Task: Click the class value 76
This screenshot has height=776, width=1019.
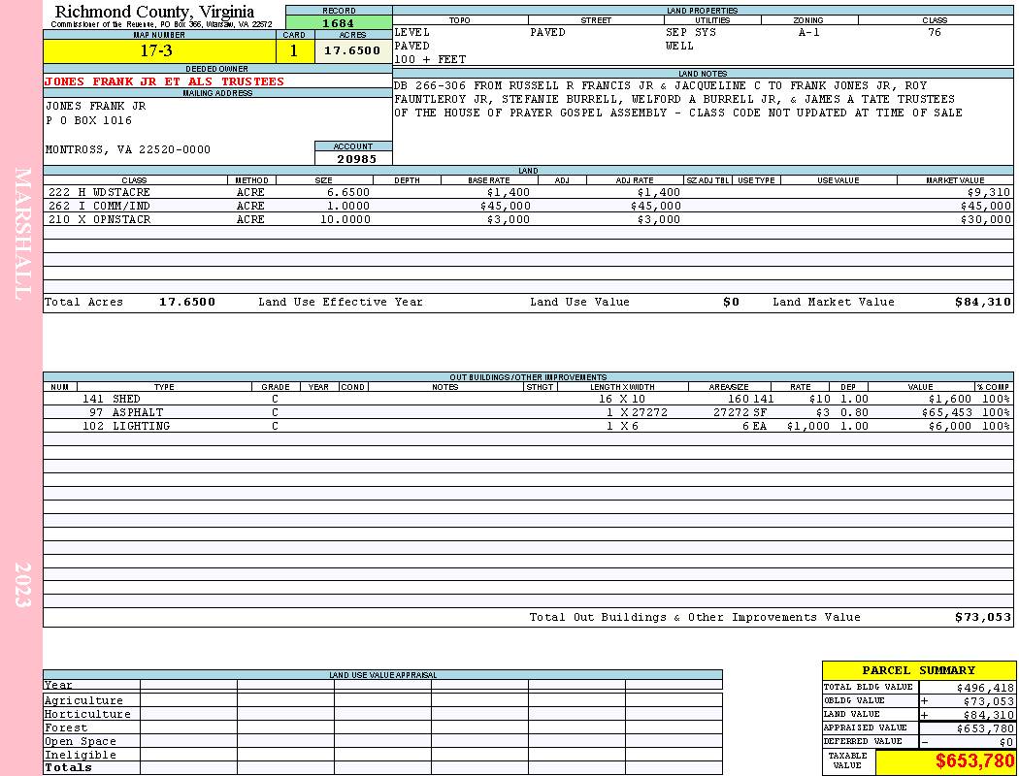Action: pos(934,32)
